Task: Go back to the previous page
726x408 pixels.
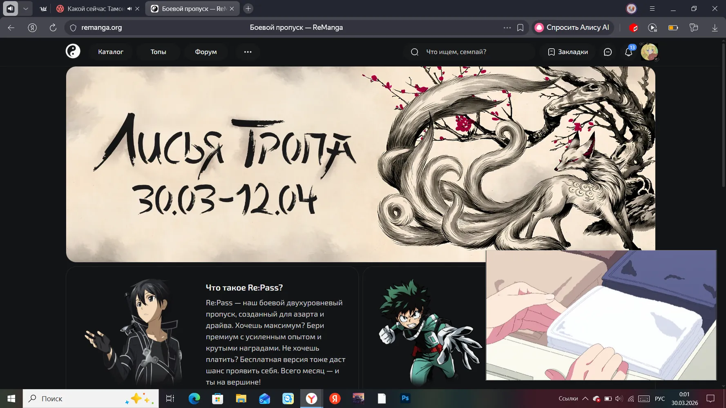Action: point(11,27)
